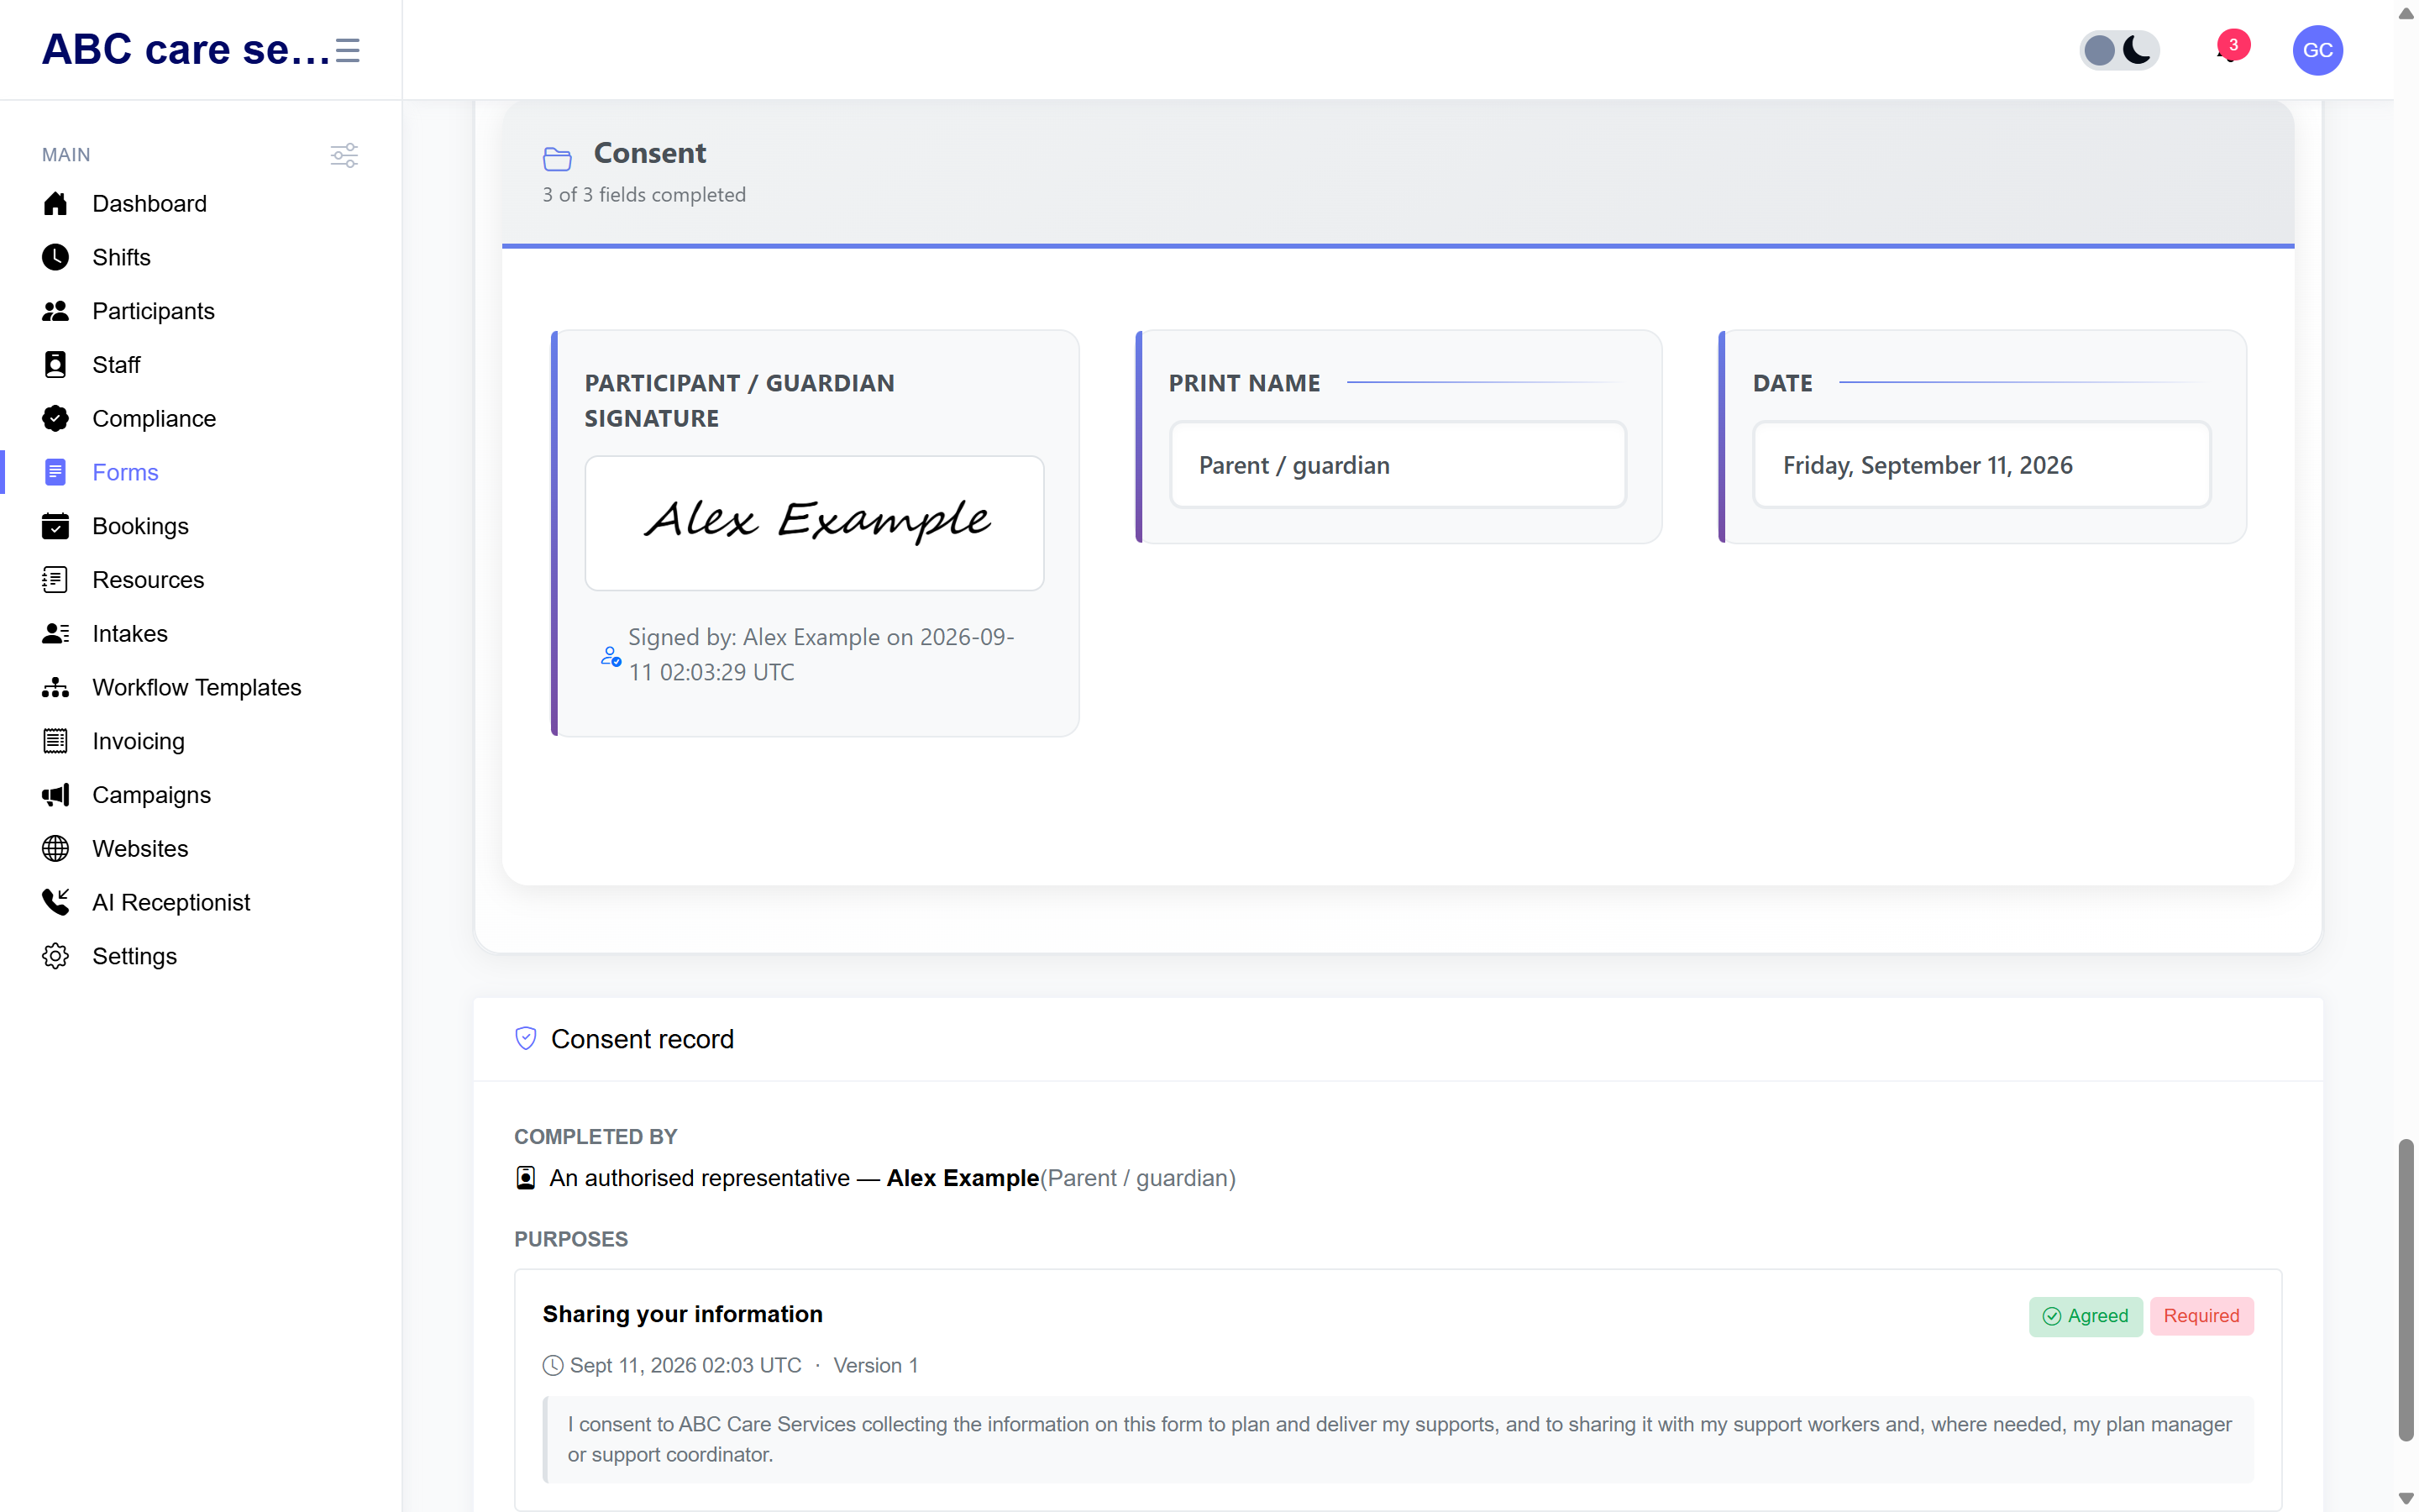2419x1512 pixels.
Task: Click the green Agreed badge
Action: coord(2086,1316)
